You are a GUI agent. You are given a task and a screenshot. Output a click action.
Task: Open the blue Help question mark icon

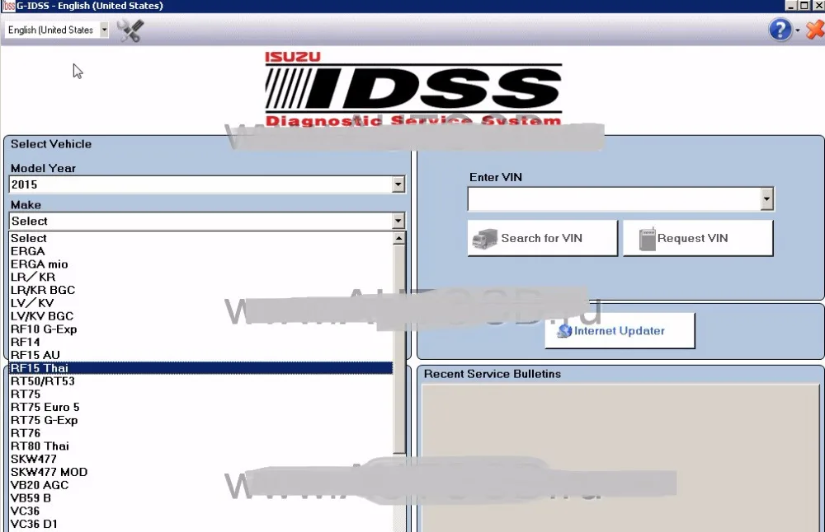pyautogui.click(x=780, y=30)
